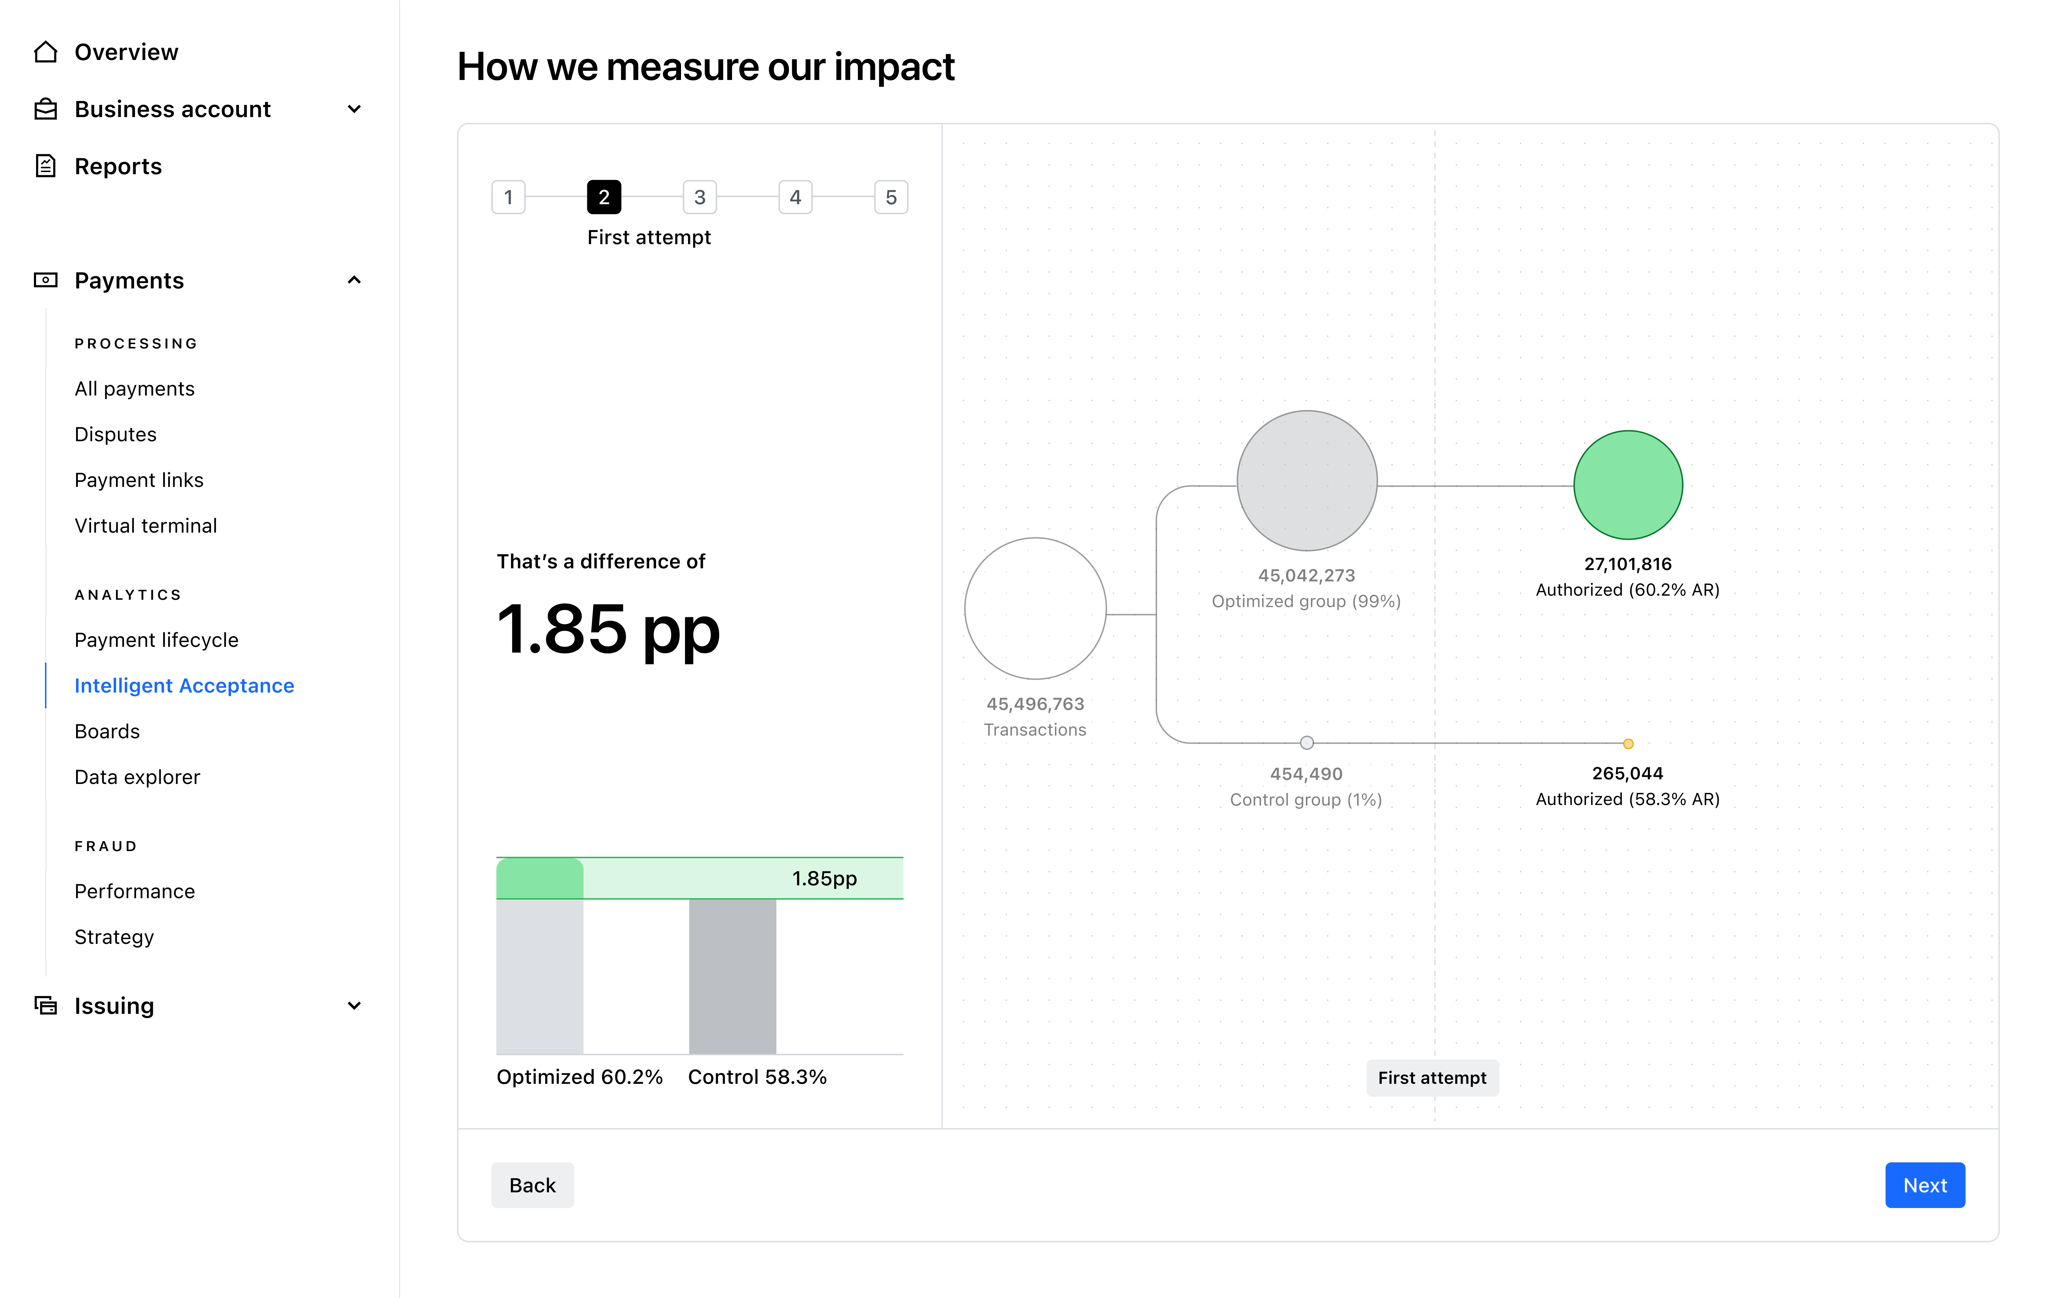Click the Transactions white circle node
The width and height of the screenshot is (2057, 1298).
(x=1035, y=609)
